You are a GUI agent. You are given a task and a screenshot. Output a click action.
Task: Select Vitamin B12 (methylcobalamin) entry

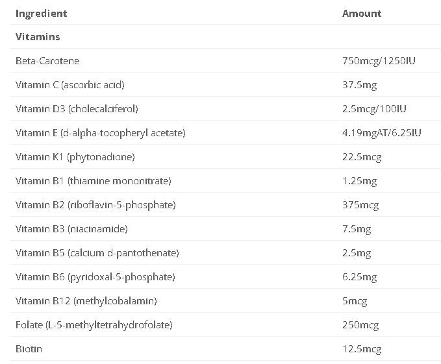pos(86,301)
